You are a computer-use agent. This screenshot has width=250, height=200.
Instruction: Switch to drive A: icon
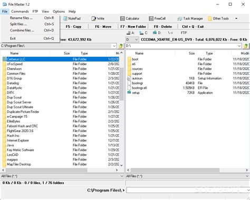coord(131,33)
